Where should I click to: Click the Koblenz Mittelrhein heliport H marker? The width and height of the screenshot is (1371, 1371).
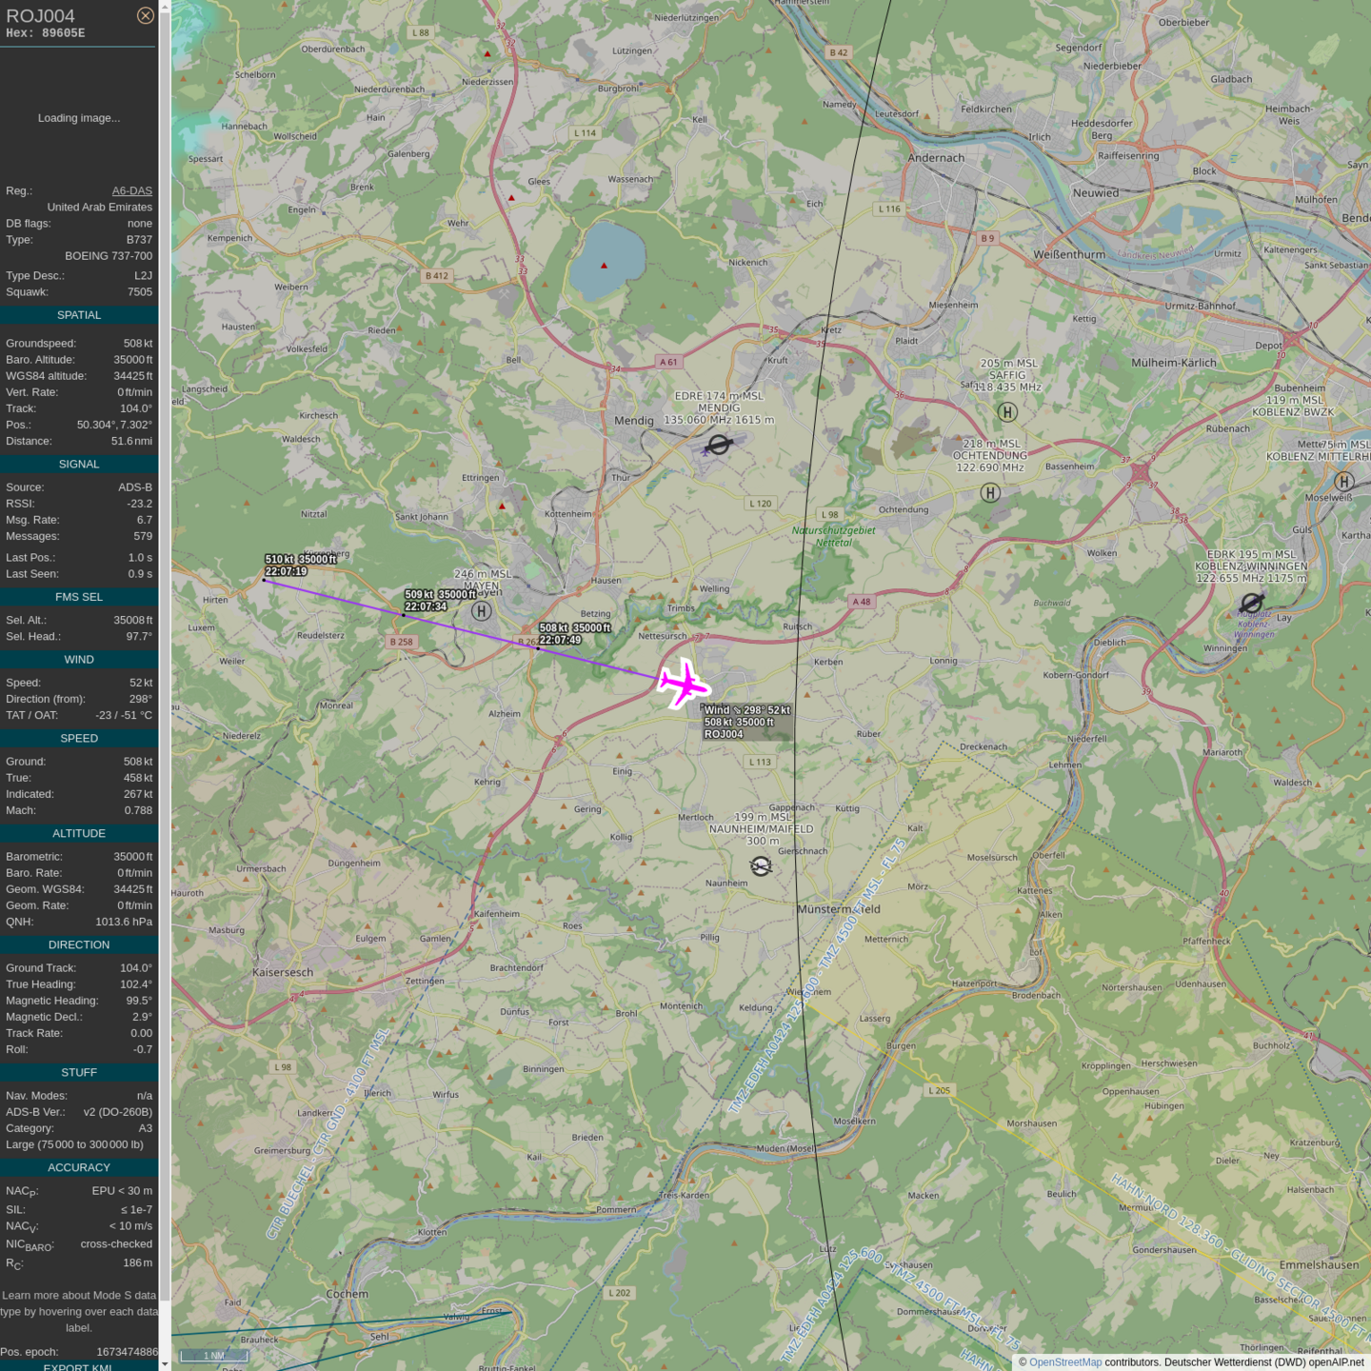pos(1343,482)
